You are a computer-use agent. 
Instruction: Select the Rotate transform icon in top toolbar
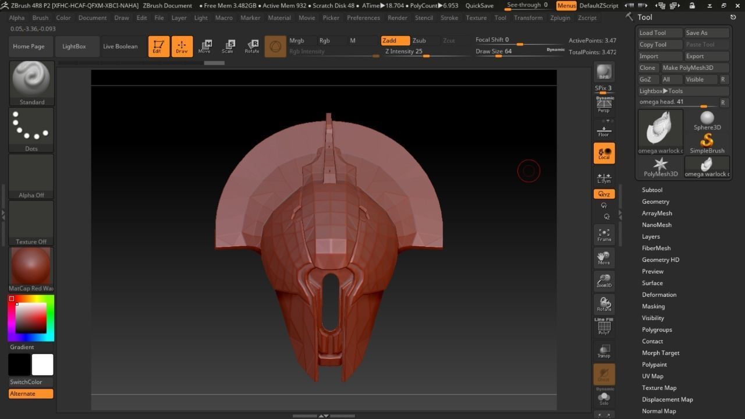pos(251,47)
